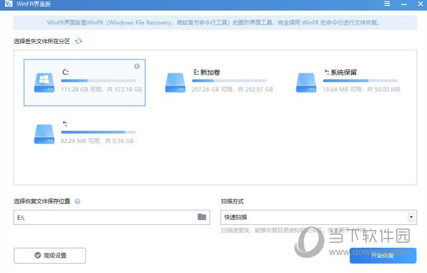Click the 0.56 GB partition usage bar
Screen dimensions: 427x273
click(98, 132)
